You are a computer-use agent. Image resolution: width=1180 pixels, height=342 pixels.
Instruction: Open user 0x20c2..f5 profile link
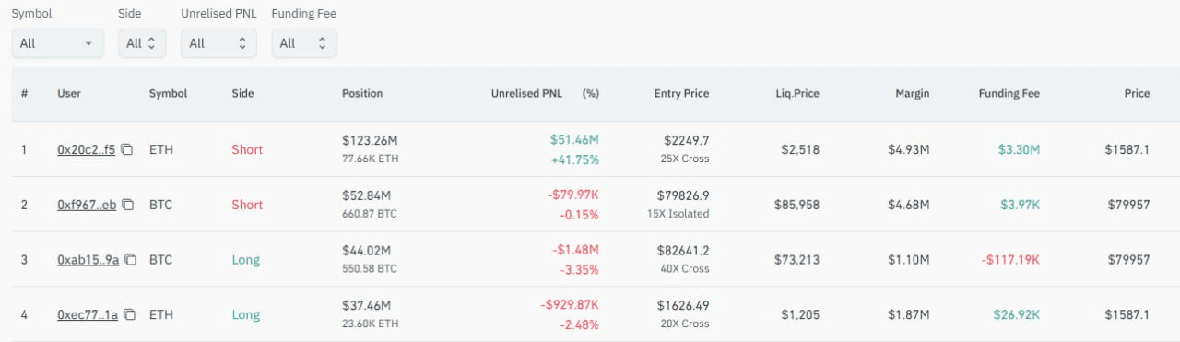pos(87,149)
